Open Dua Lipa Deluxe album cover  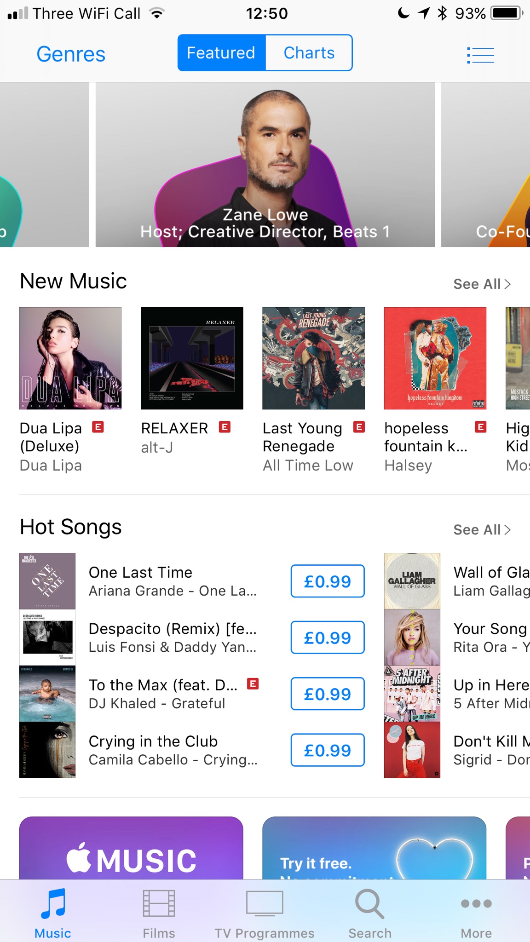[x=70, y=358]
